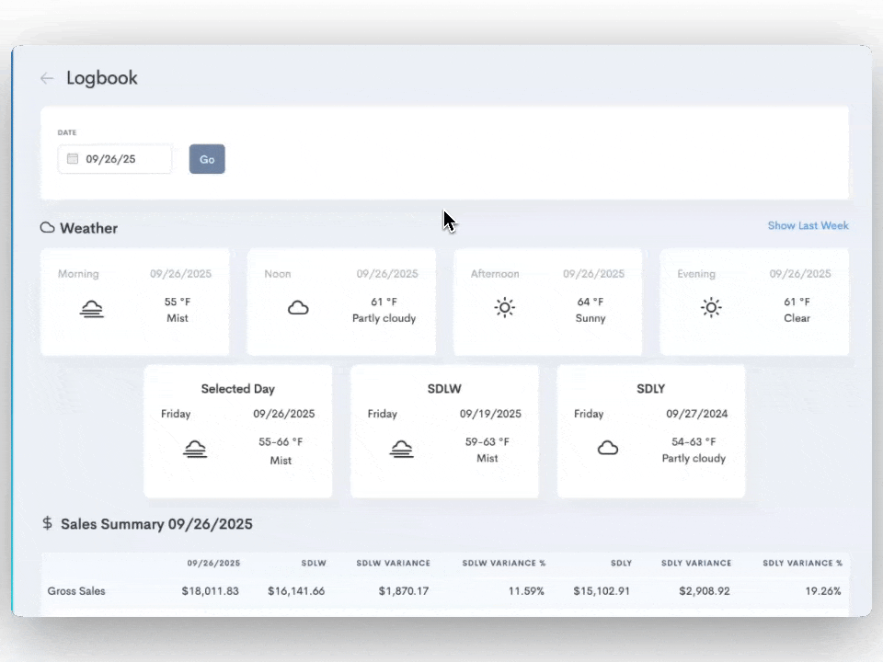Open the Selected Day weather card title
Image resolution: width=883 pixels, height=662 pixels.
point(237,389)
